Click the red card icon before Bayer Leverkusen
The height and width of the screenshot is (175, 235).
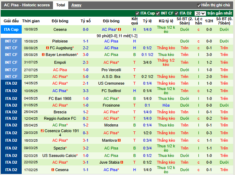coord(43,55)
